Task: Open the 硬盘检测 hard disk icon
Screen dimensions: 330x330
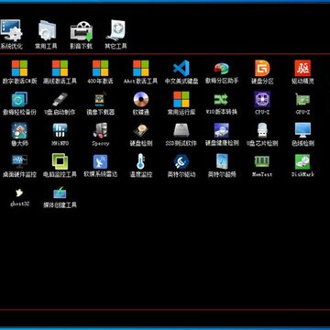Action: (141, 135)
